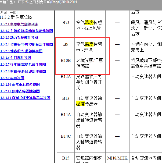The image size is (162, 163).
Task: Click the MH8/MHK option cell
Action: click(x=117, y=158)
